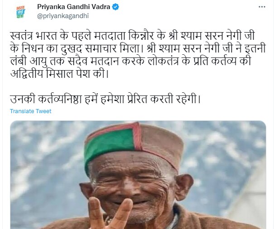
Task: Open the attached photo of elderly man
Action: tap(138, 175)
